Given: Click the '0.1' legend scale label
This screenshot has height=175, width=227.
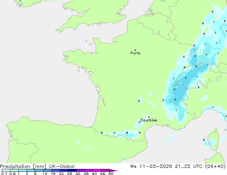Looking at the screenshot, I should [x=4, y=174].
